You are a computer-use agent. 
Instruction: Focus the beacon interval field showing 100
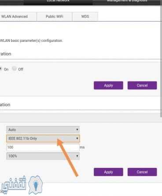43,147
